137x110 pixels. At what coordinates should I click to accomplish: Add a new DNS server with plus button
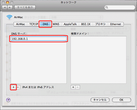(x=14, y=87)
